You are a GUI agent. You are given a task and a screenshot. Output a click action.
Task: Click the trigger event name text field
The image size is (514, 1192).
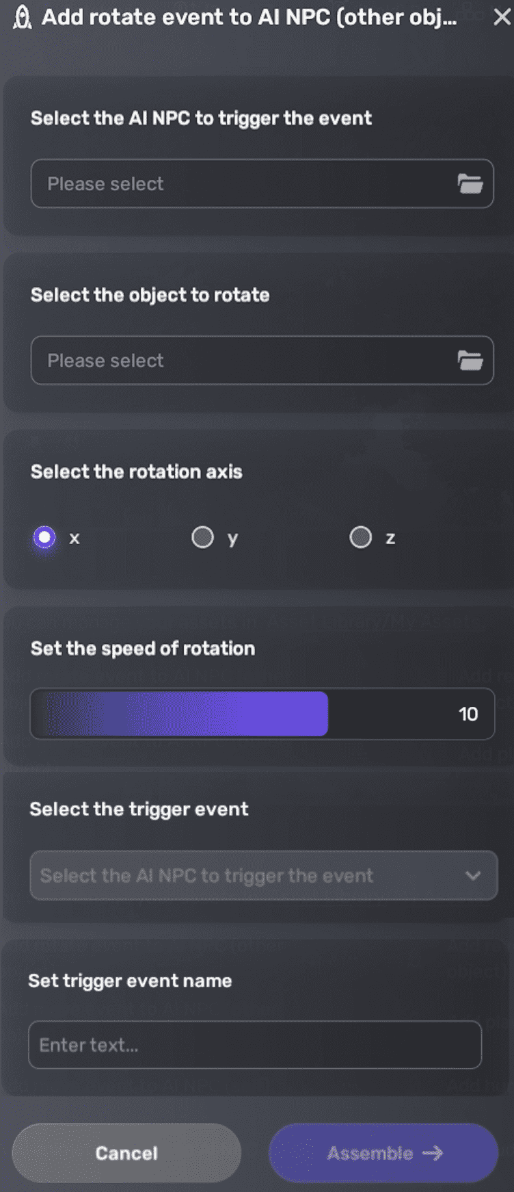click(x=255, y=1045)
